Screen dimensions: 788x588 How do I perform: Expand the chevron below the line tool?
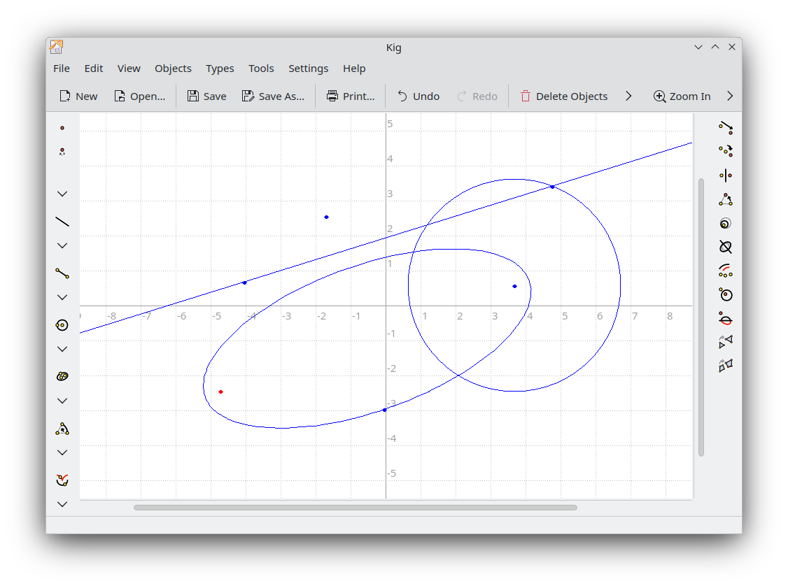pos(62,245)
